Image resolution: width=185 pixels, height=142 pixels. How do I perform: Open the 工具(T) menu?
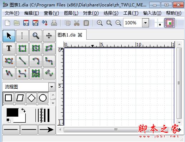point(131,13)
